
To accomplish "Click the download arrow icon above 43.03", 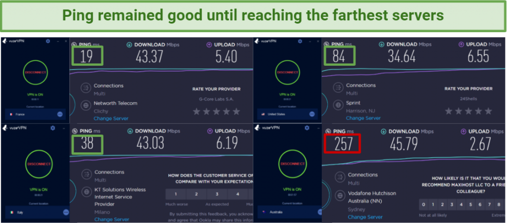I will (130, 131).
